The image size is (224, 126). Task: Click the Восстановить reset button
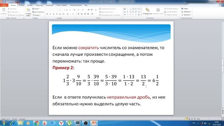tap(38, 12)
